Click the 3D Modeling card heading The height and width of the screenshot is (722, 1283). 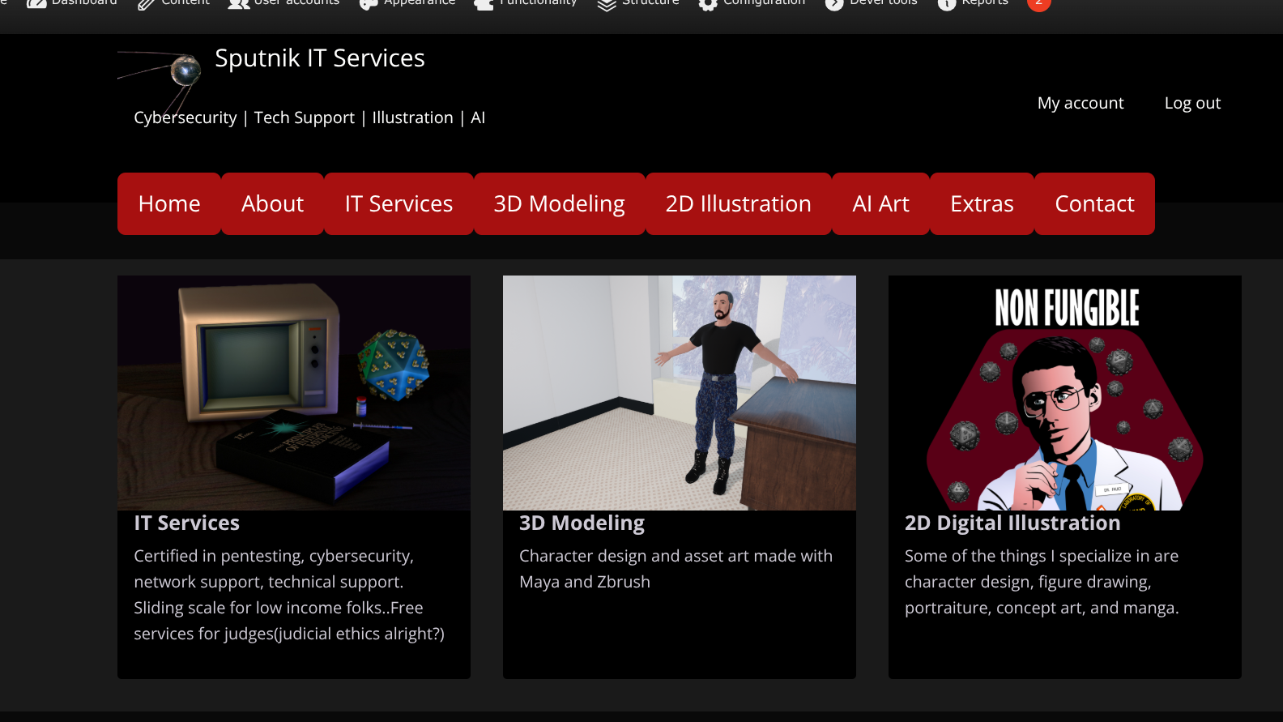tap(582, 523)
